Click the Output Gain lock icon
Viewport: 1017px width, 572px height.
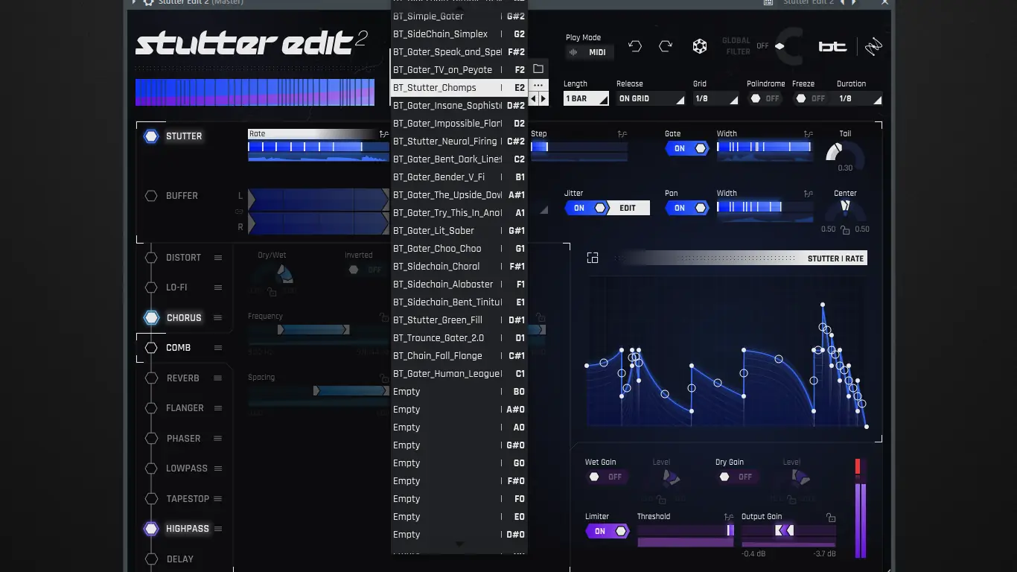[831, 518]
